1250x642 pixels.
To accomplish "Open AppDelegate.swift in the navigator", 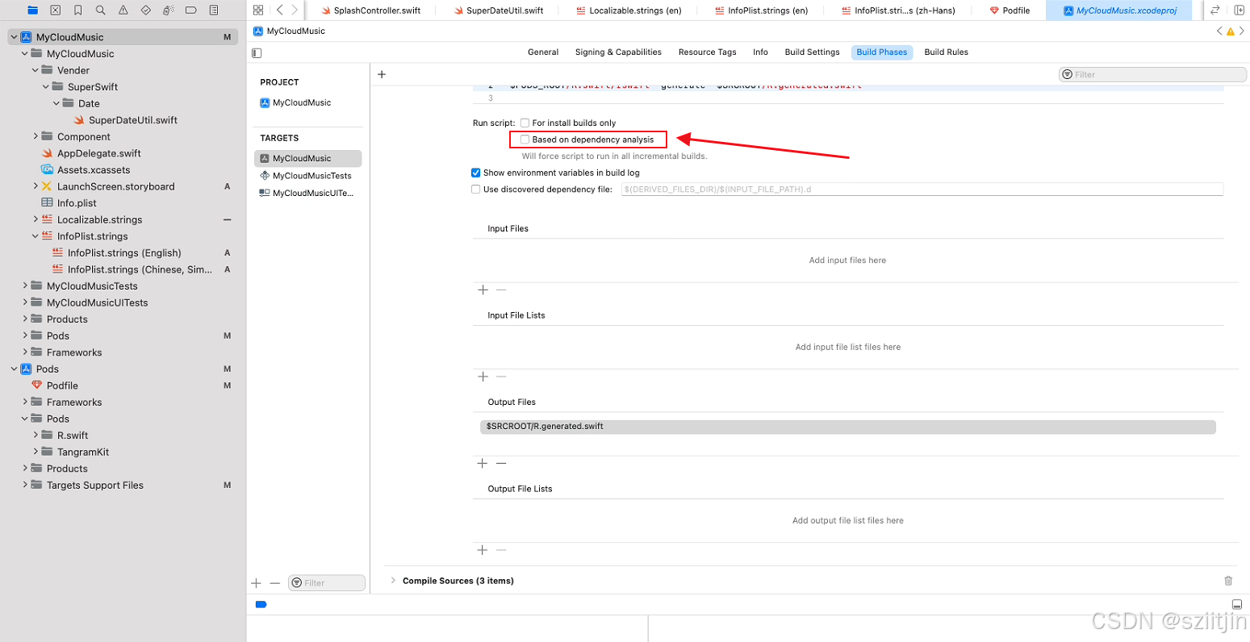I will pos(98,153).
